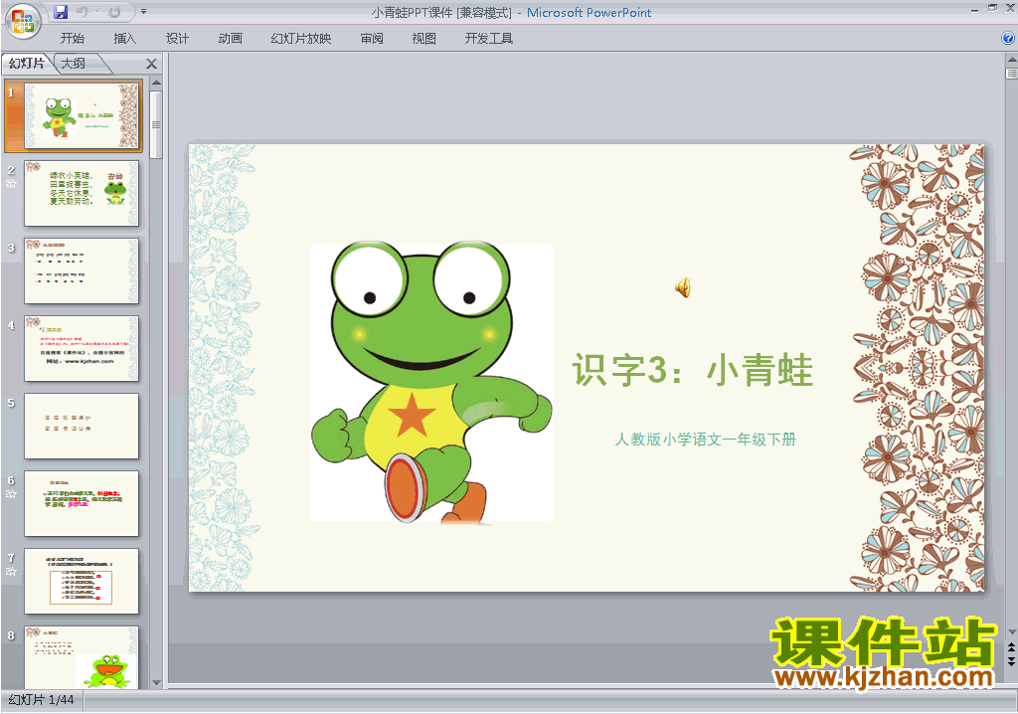Open the 动画 ribbon tab
The width and height of the screenshot is (1018, 714).
click(x=230, y=39)
